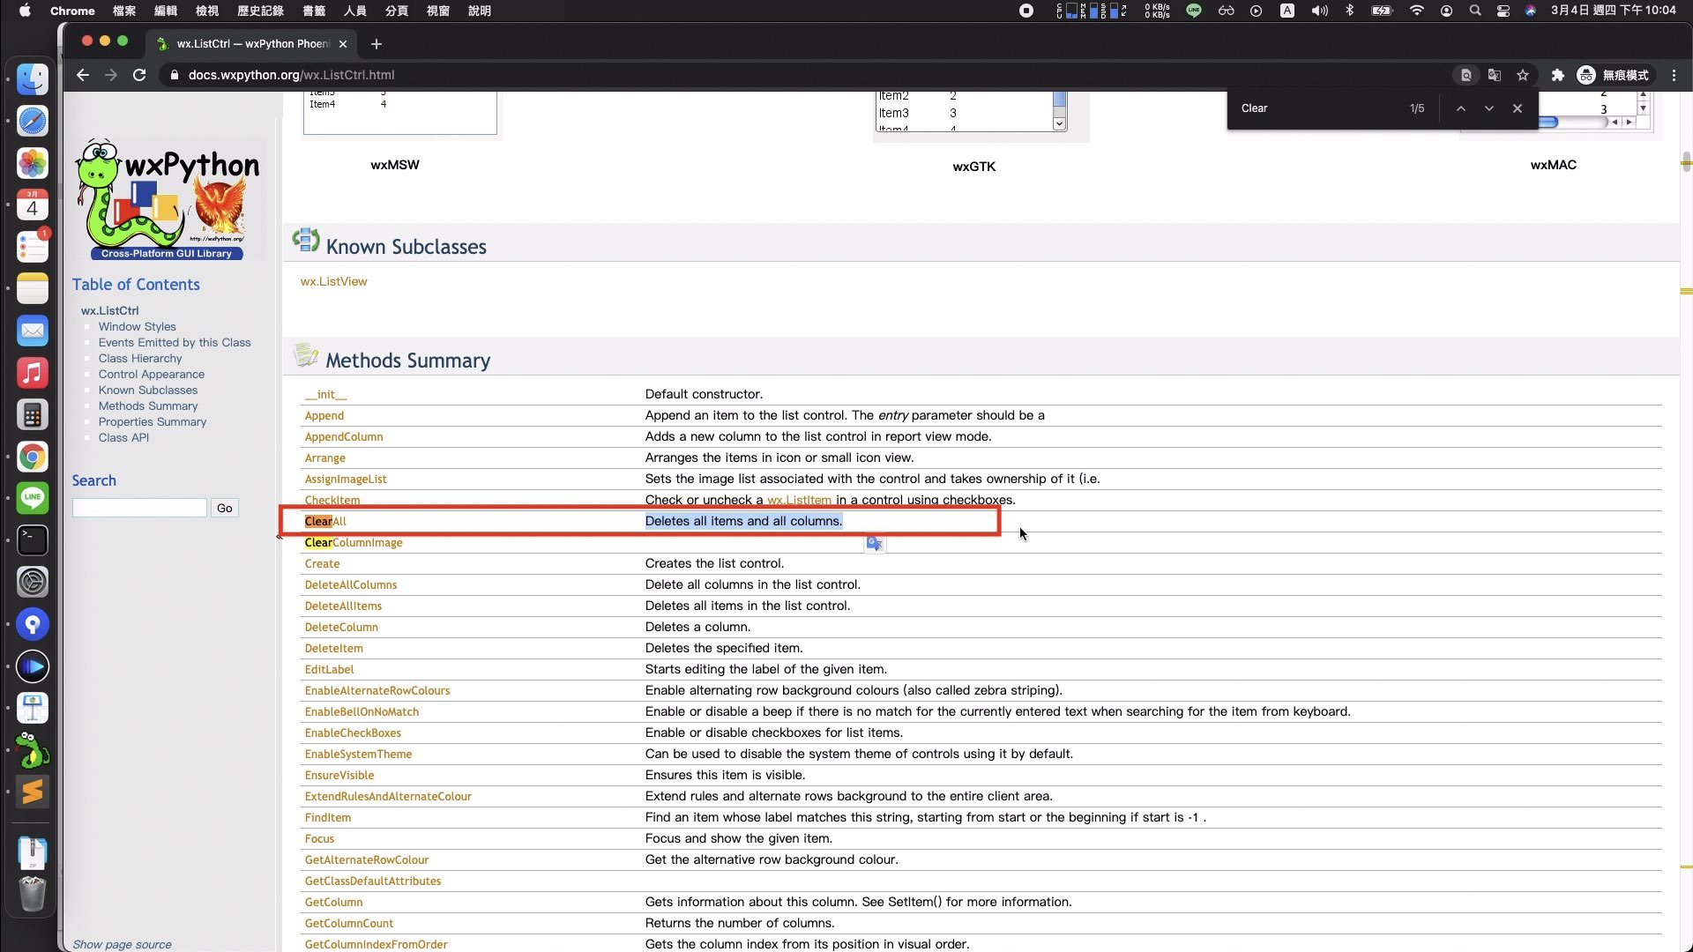The height and width of the screenshot is (952, 1693).
Task: Jump to Window Styles in contents
Action: coord(137,326)
